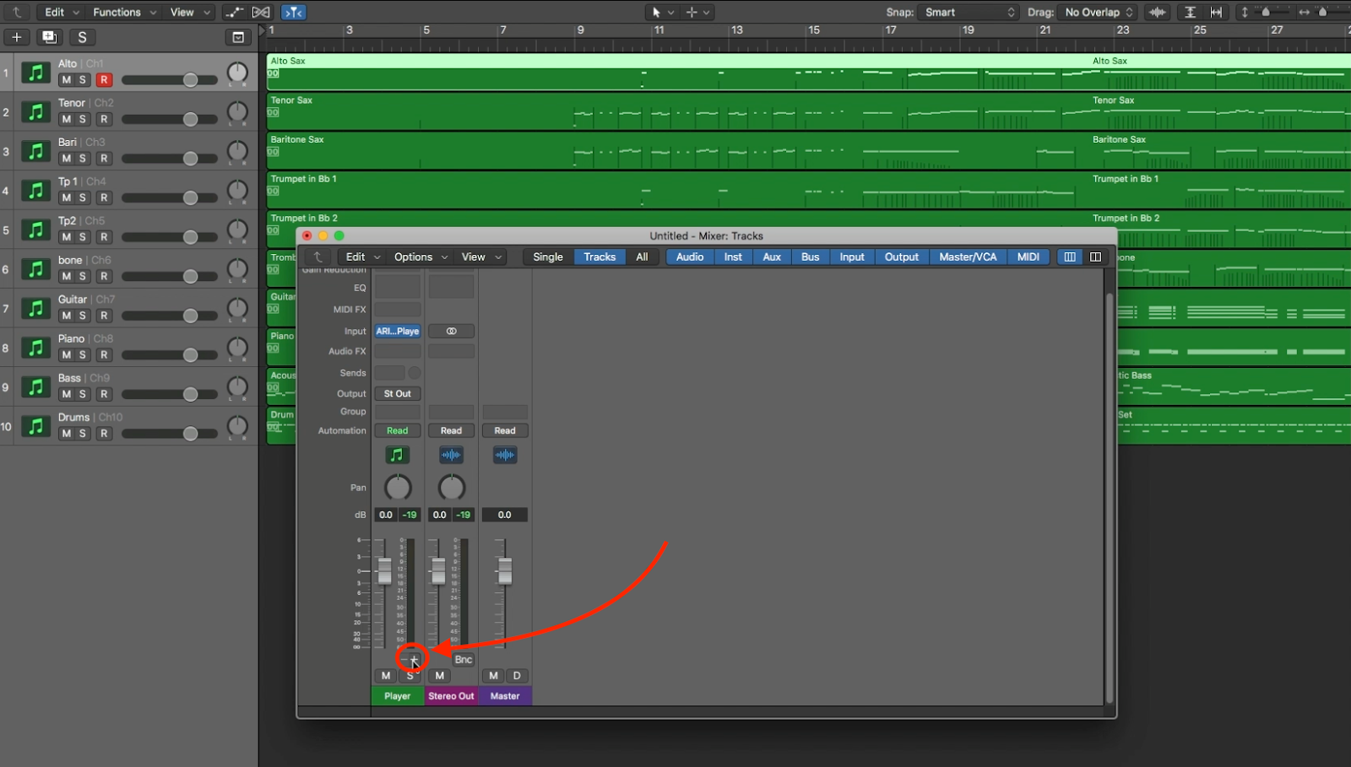Image resolution: width=1351 pixels, height=767 pixels.
Task: Click the Read automation button on Player channel
Action: (397, 430)
